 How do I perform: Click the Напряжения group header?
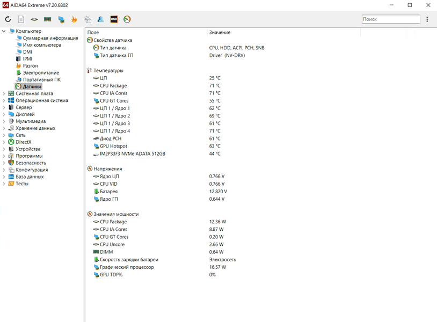pos(105,169)
